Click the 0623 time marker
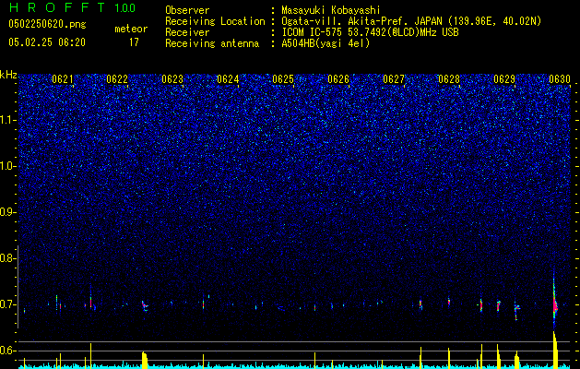Image resolution: width=580 pixels, height=369 pixels. coord(172,79)
